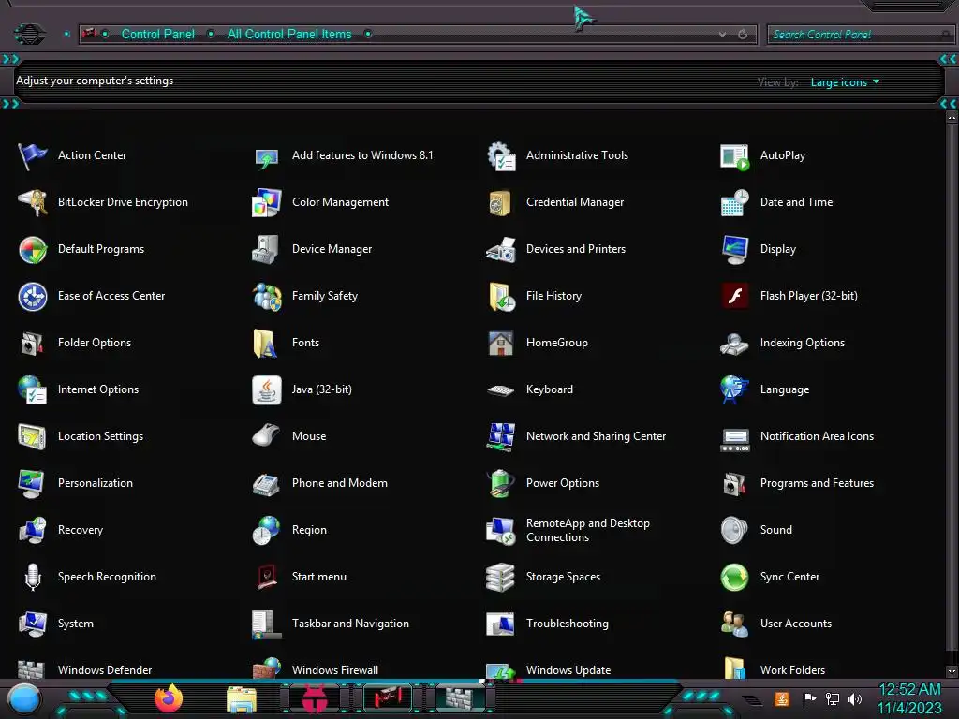Refresh the Control Panel address bar
The height and width of the screenshot is (719, 959).
click(743, 35)
